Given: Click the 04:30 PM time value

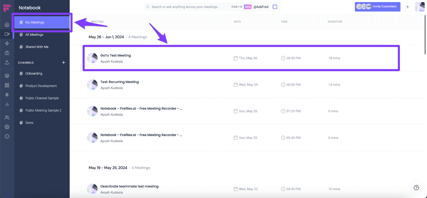Looking at the screenshot, I should point(293,189).
